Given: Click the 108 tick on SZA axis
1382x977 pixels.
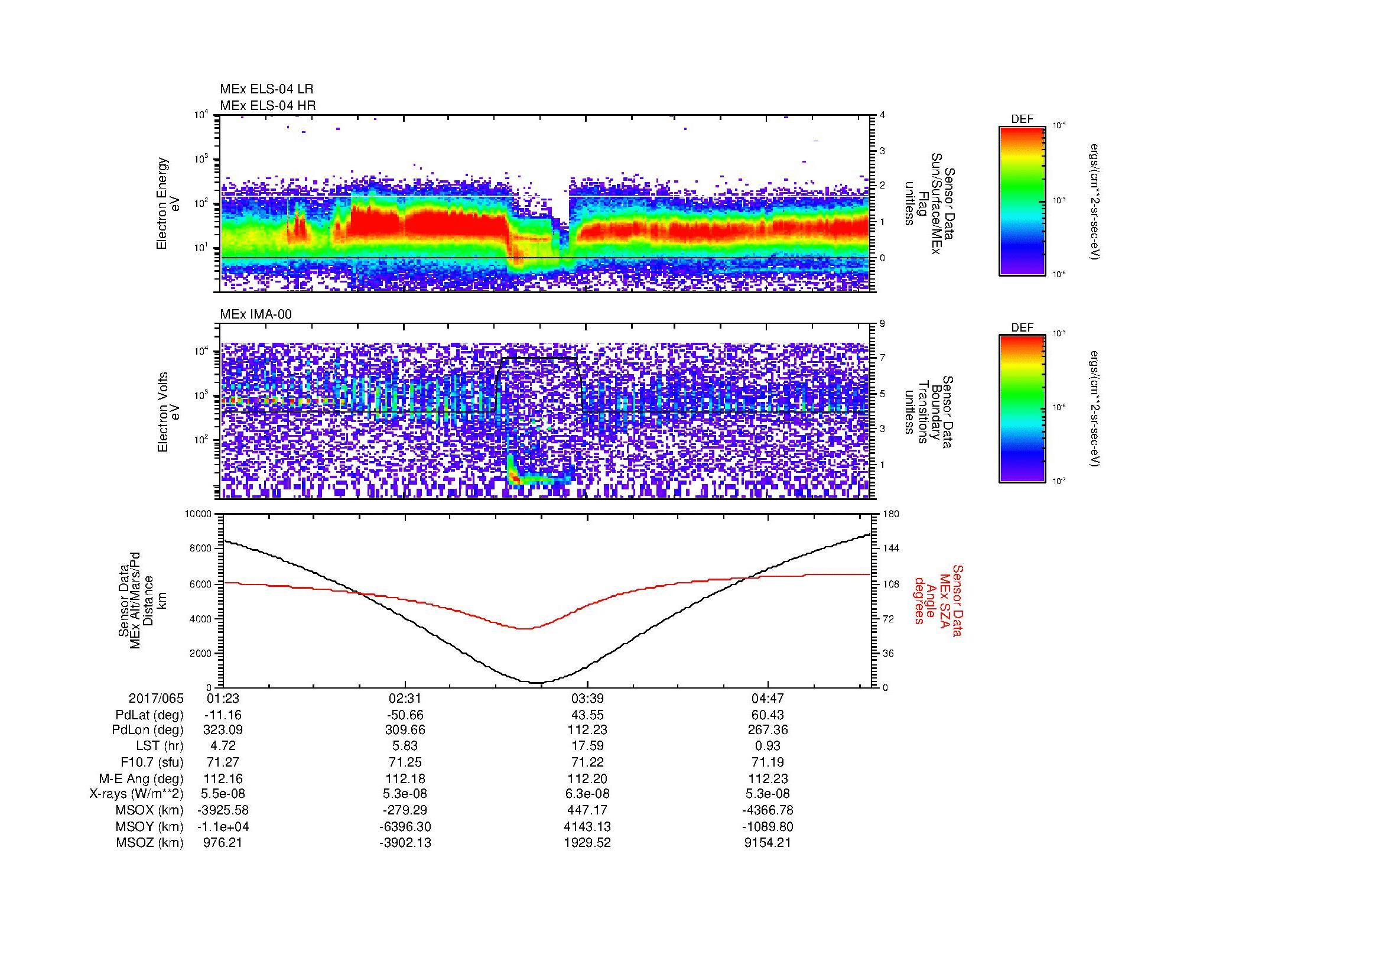Looking at the screenshot, I should pos(891,584).
